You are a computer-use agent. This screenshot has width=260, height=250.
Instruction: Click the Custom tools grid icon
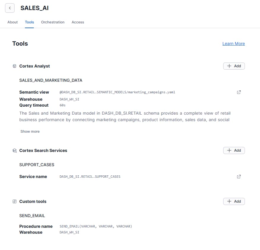click(14, 201)
